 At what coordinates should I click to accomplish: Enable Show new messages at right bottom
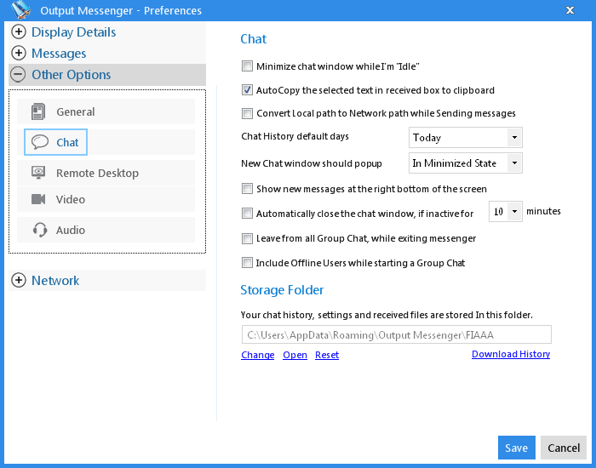coord(247,189)
